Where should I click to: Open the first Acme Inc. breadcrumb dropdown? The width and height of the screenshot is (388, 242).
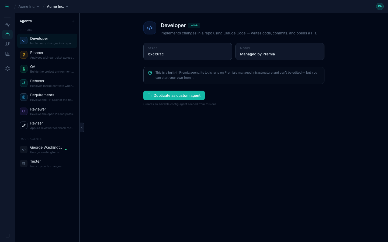point(29,6)
